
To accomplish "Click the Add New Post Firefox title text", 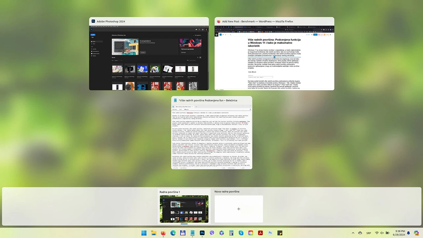I will point(258,21).
